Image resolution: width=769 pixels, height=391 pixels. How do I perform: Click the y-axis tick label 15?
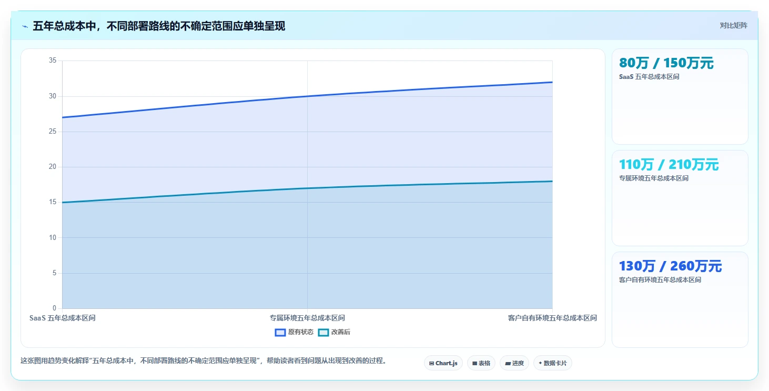coord(52,202)
